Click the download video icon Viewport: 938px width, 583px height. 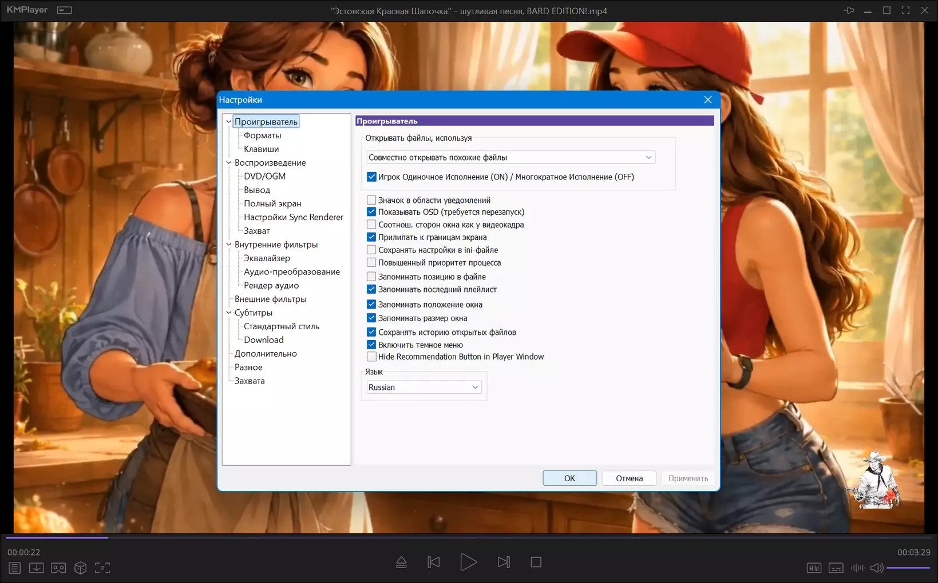click(x=37, y=568)
